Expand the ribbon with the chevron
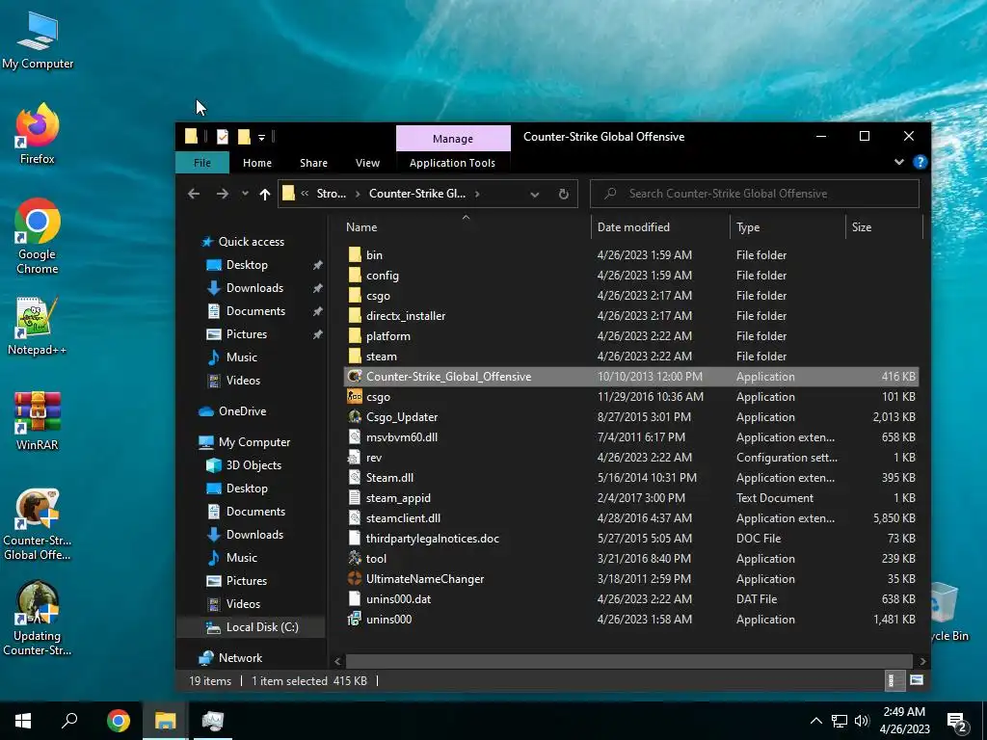This screenshot has height=740, width=987. point(899,162)
